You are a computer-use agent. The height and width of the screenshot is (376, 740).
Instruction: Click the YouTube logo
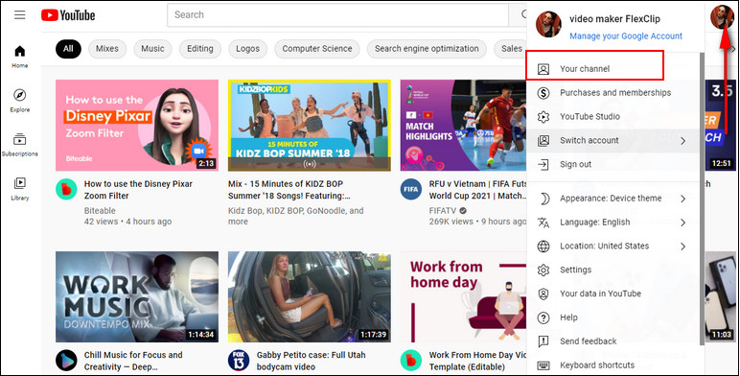tap(68, 15)
